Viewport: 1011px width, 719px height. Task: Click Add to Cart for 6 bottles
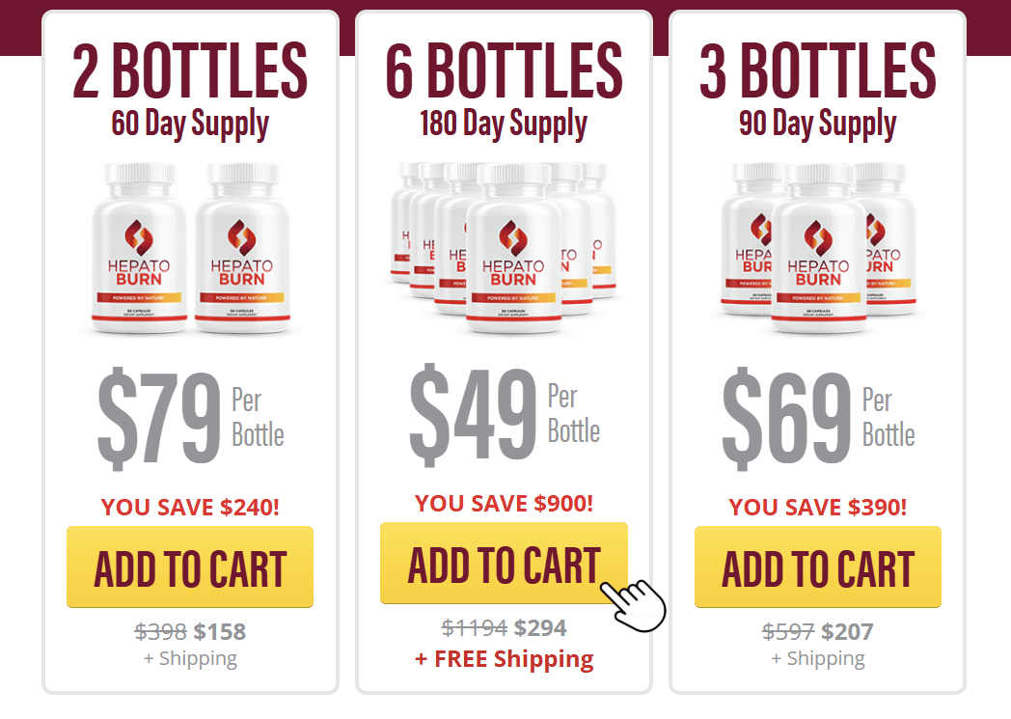tap(504, 563)
